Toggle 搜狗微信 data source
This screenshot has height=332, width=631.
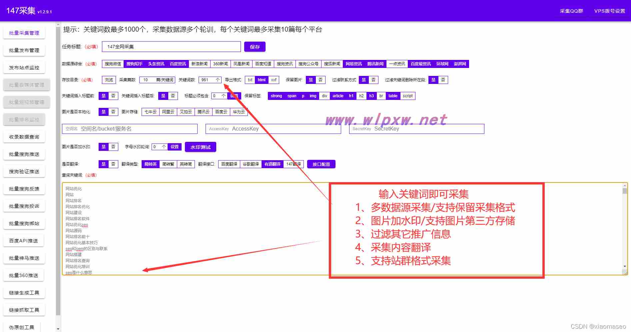113,64
